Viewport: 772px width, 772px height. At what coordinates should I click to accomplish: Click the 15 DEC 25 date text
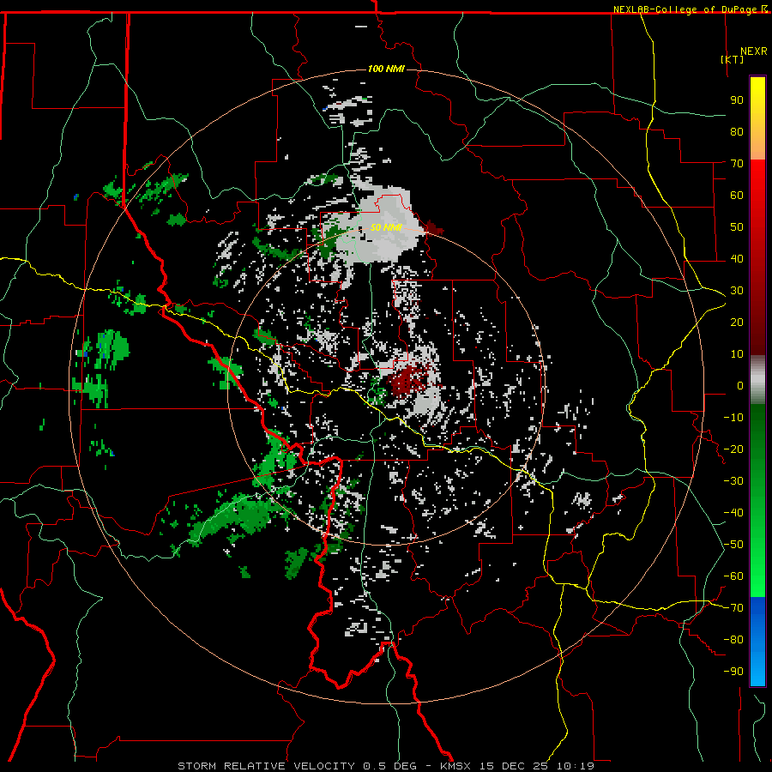tap(514, 766)
